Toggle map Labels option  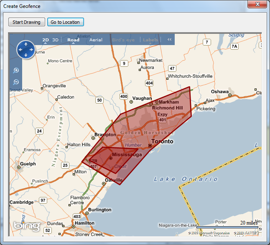[x=150, y=40]
